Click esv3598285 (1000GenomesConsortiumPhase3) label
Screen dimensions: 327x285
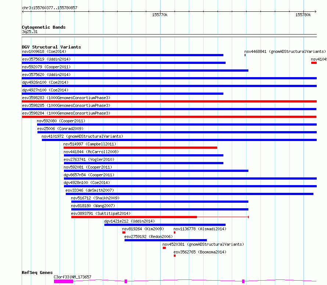pos(66,105)
